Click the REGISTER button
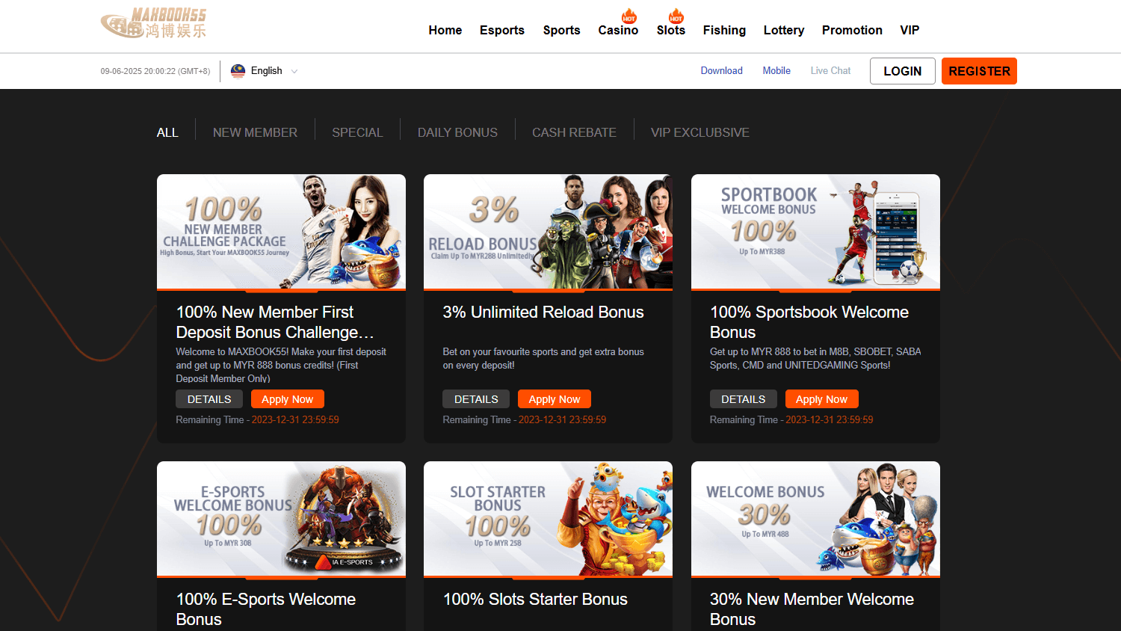Screen dimensions: 1121x631 [x=979, y=71]
